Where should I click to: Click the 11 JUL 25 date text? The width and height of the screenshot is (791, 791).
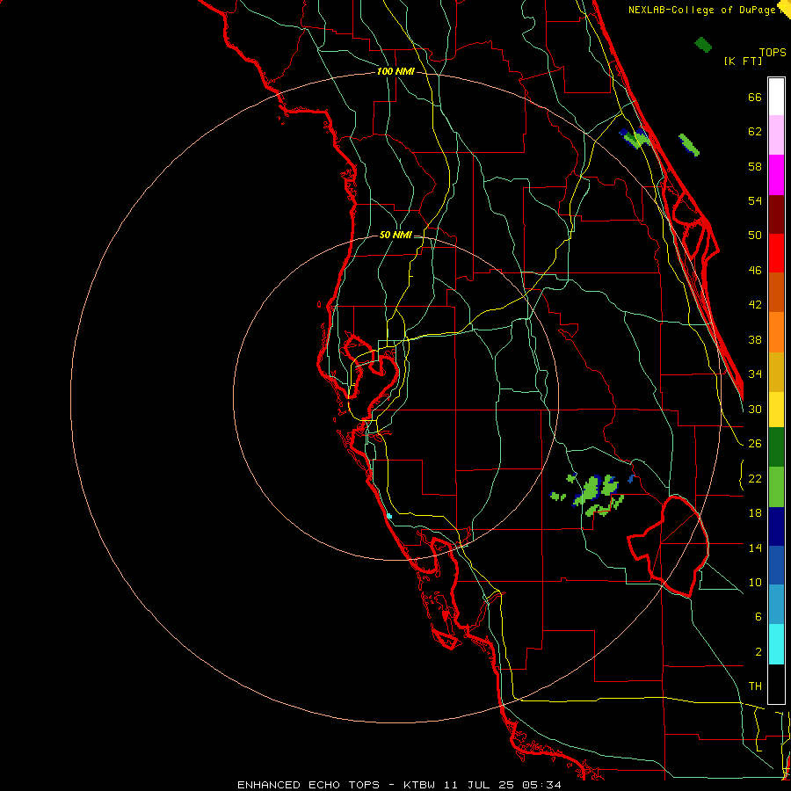(478, 785)
